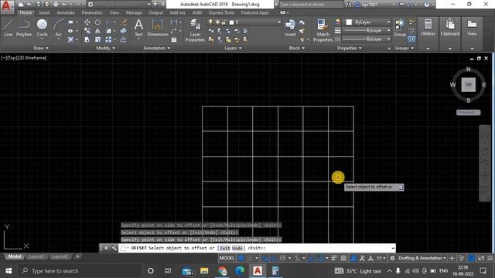Open the Express Tools tab
495x278 pixels.
221,12
